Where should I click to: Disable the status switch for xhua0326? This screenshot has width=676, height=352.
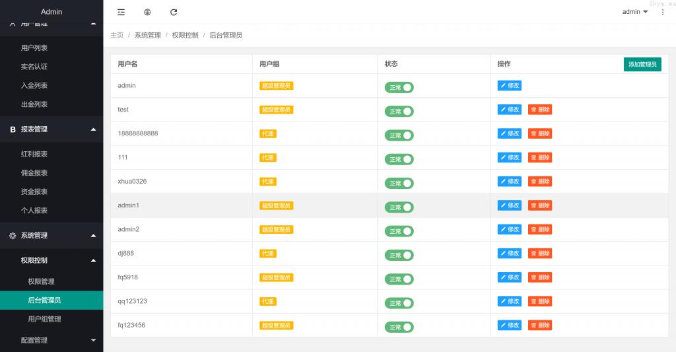coord(399,184)
